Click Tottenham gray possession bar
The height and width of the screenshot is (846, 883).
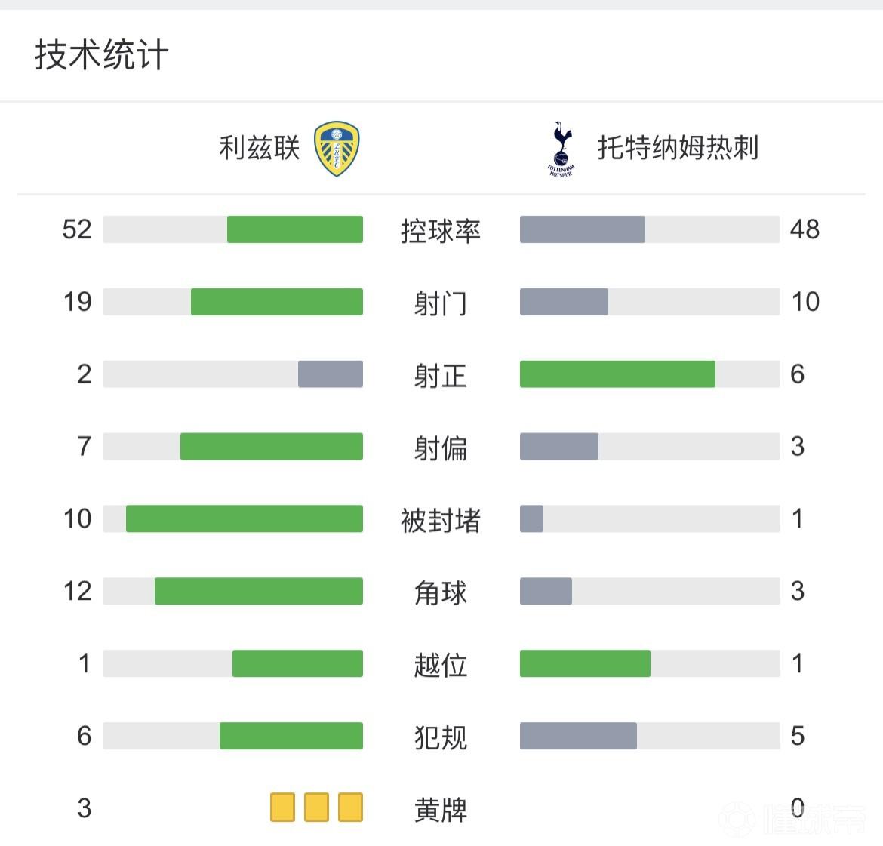(582, 229)
